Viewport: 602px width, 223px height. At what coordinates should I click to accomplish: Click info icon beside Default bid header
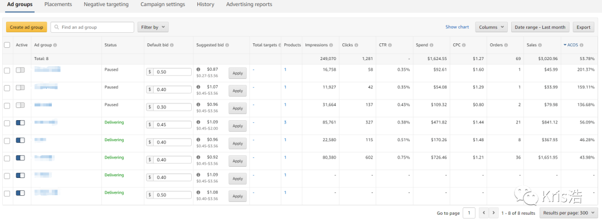[x=172, y=45]
